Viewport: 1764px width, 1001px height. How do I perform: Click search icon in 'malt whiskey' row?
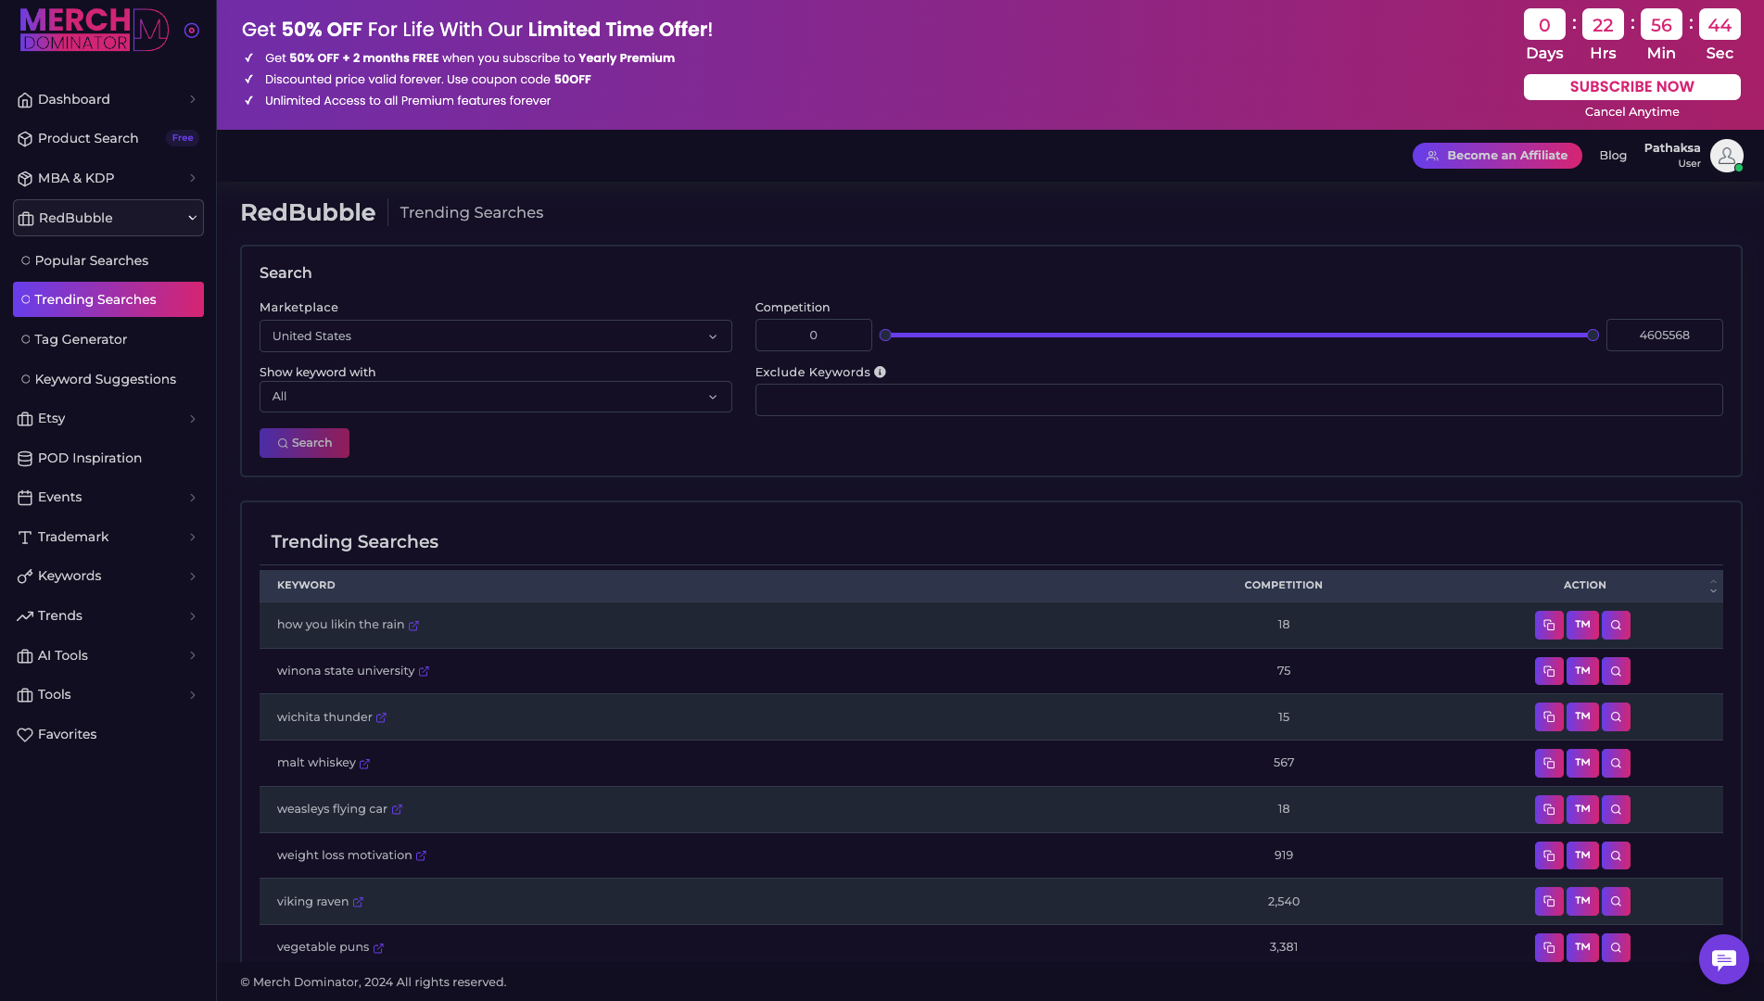tap(1616, 763)
